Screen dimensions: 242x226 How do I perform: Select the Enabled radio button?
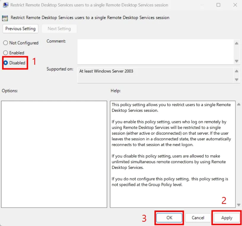point(6,53)
